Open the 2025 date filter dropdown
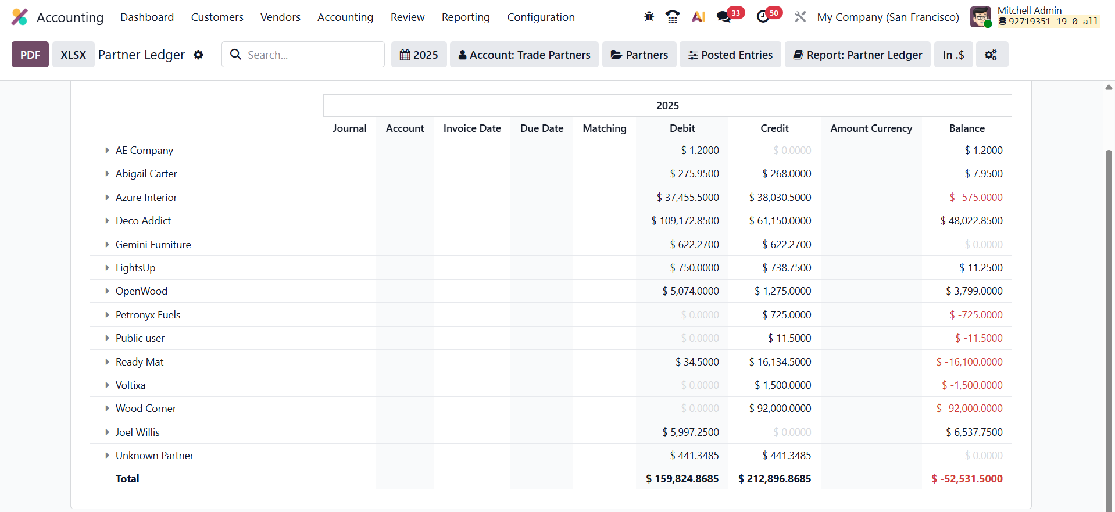 coord(419,55)
